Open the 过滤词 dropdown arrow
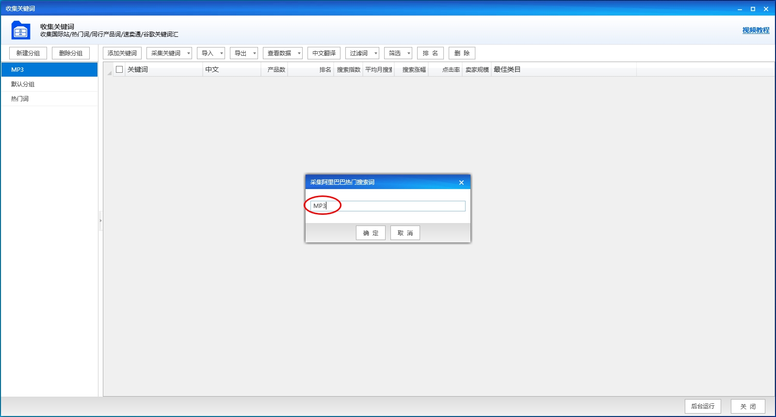Viewport: 776px width, 417px height. (x=375, y=53)
